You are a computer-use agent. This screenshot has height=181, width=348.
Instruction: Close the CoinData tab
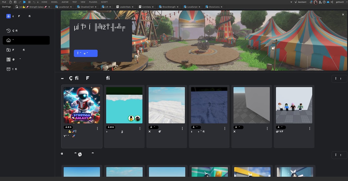point(153,7)
